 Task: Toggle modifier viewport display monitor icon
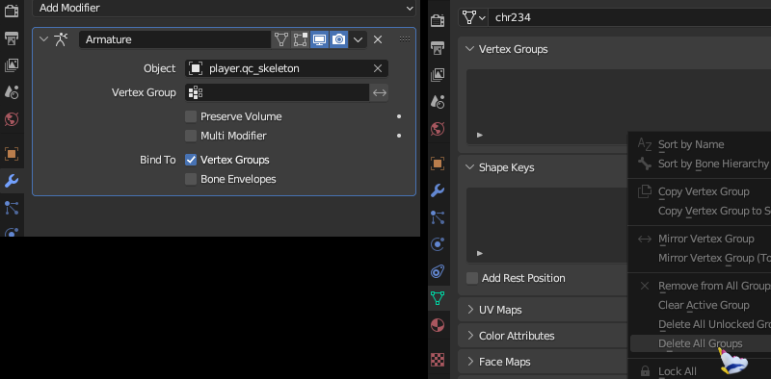[x=319, y=39]
